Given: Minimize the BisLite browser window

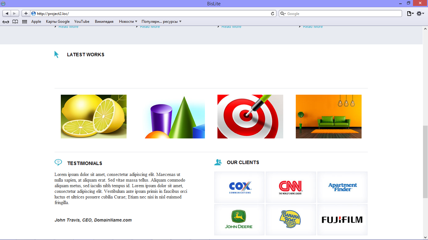Looking at the screenshot, I should [400, 3].
